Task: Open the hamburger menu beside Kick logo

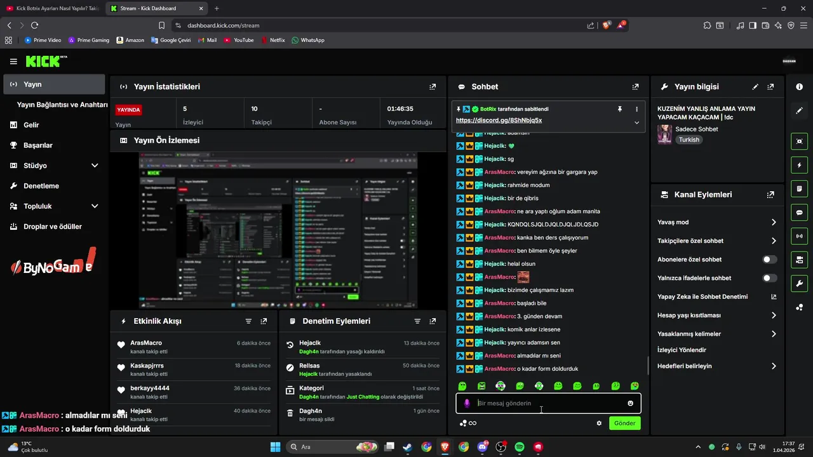Action: tap(13, 62)
